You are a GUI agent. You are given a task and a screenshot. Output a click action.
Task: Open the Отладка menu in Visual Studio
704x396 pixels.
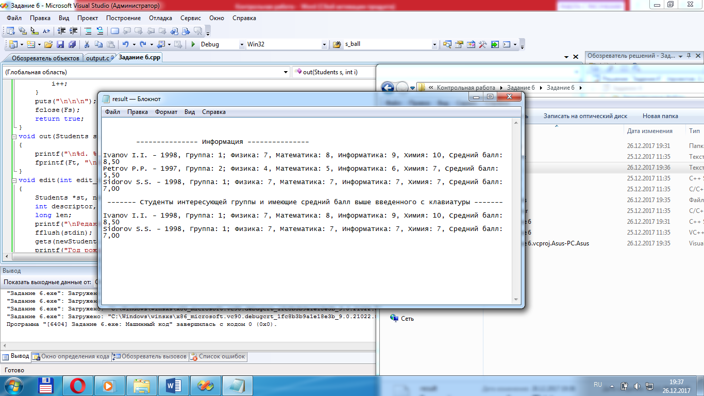(160, 18)
